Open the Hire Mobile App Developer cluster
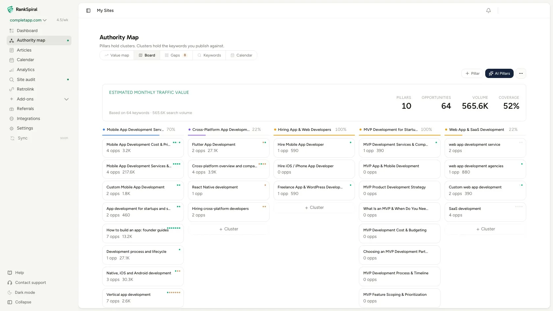Screen dimensions: 553x311 [314, 148]
